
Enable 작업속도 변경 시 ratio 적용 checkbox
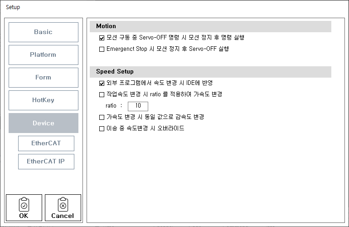pyautogui.click(x=102, y=95)
